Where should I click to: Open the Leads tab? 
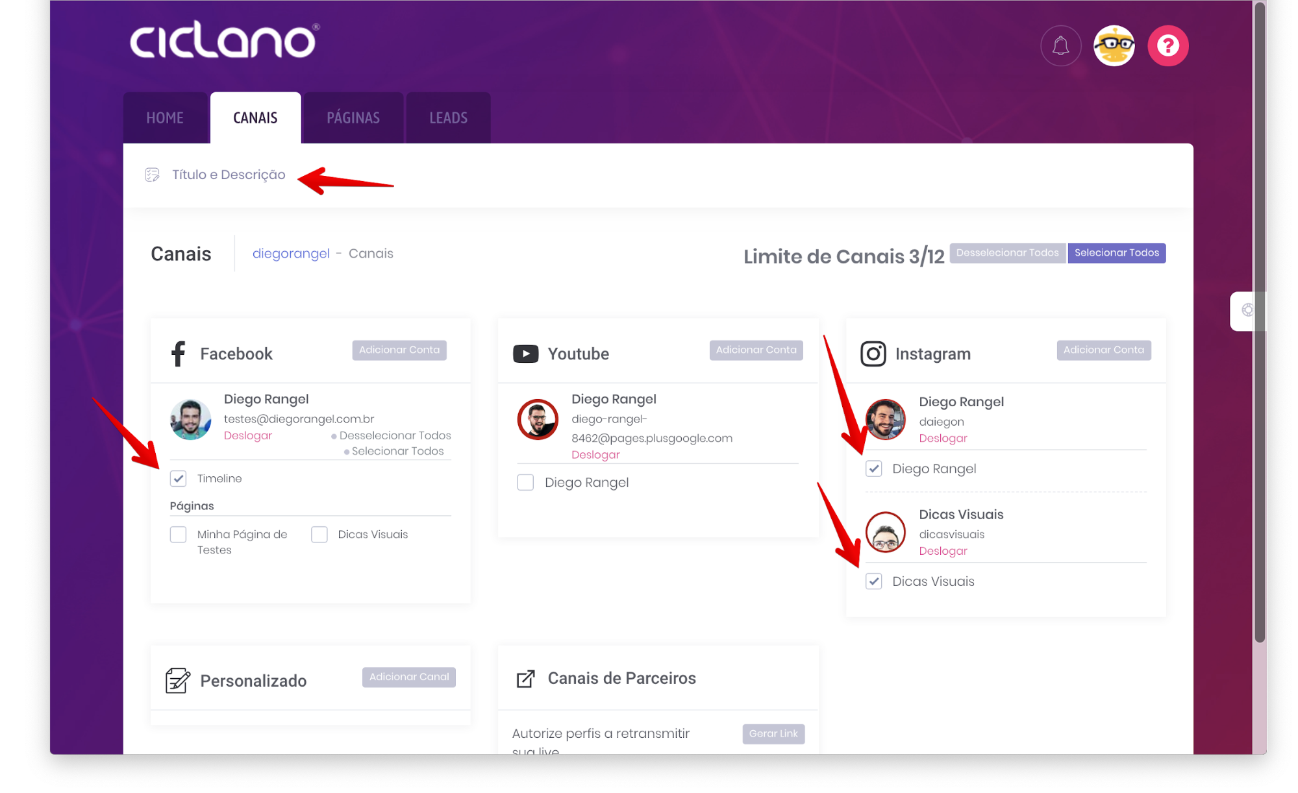448,118
